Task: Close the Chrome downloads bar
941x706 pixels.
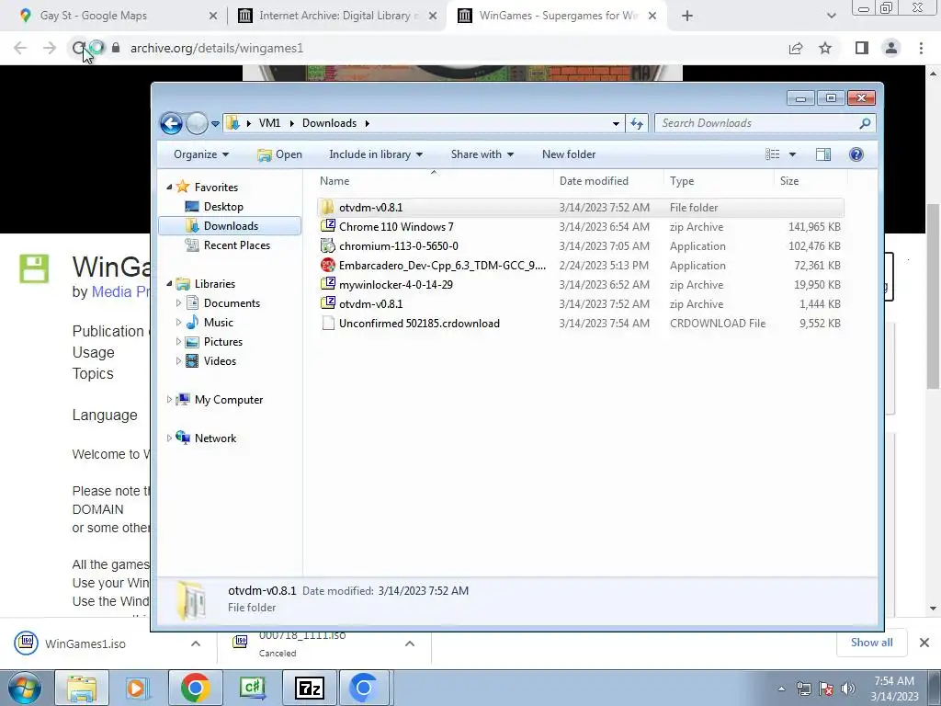Action: [x=924, y=643]
